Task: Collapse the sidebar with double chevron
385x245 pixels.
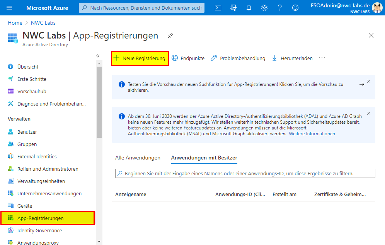Action: point(98,56)
